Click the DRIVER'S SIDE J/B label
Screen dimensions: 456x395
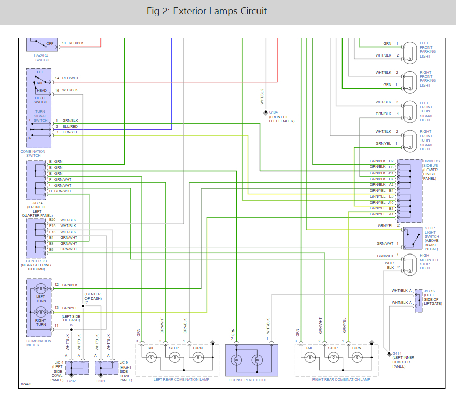432,163
